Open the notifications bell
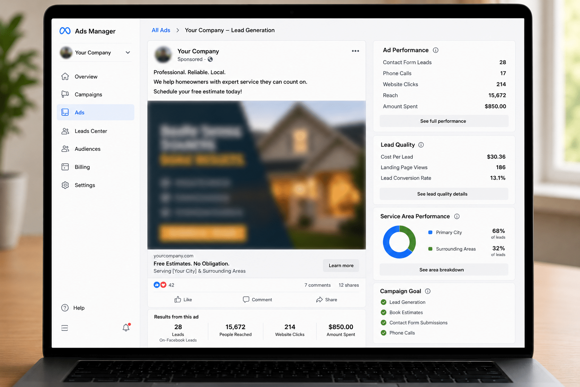This screenshot has height=387, width=580. point(126,328)
